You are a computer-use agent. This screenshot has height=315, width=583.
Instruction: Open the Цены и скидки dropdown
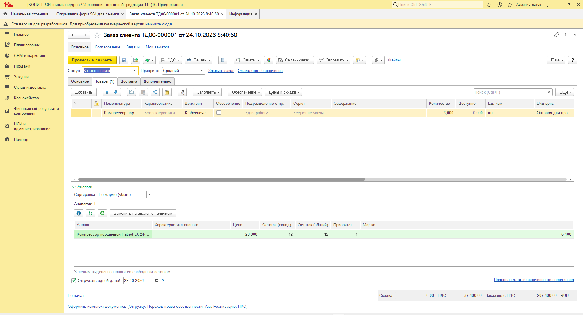tap(283, 92)
